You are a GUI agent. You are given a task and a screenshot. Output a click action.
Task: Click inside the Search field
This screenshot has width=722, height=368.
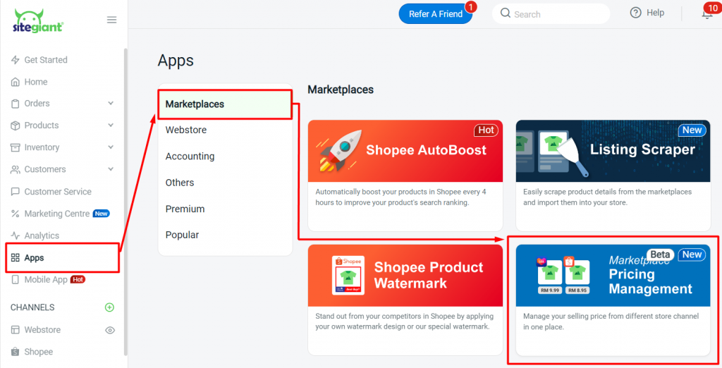551,14
